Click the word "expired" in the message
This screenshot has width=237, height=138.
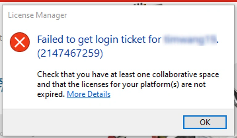click(x=51, y=94)
